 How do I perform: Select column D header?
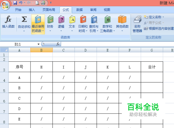(x=86, y=50)
